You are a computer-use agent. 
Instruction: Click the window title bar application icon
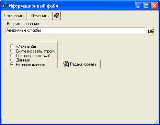point(5,6)
